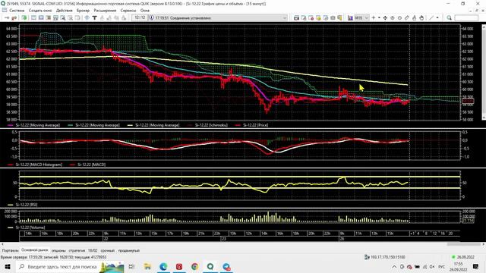
Task: Open the Создать окно menu
Action: pos(40,11)
